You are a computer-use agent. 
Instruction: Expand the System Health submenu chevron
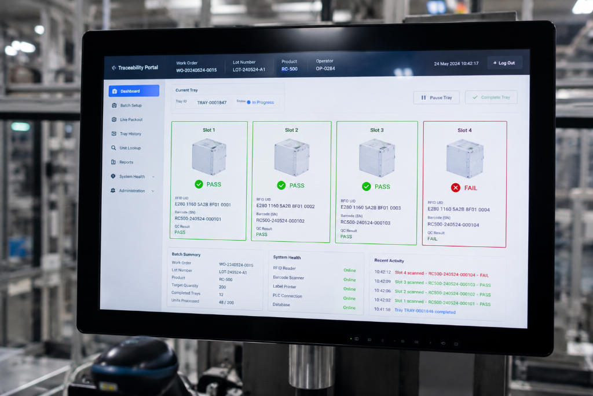pos(153,177)
